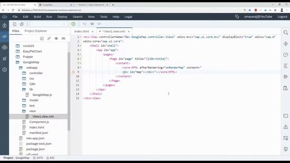Open the chat feedback icon in top bar

(237, 17)
